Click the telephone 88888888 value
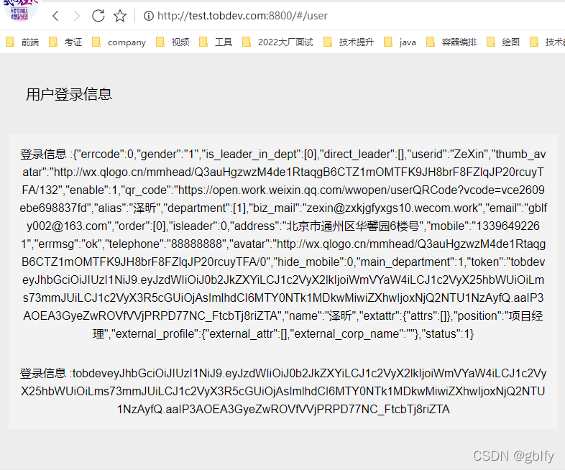Image resolution: width=565 pixels, height=470 pixels. pyautogui.click(x=196, y=244)
